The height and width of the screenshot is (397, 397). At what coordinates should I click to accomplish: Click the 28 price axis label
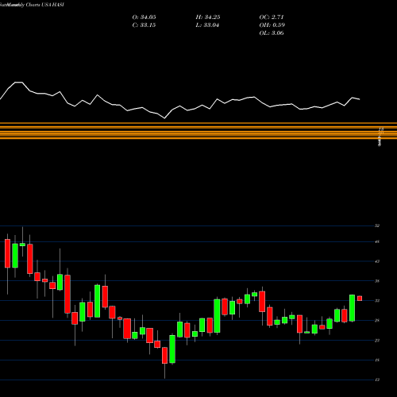377,321
